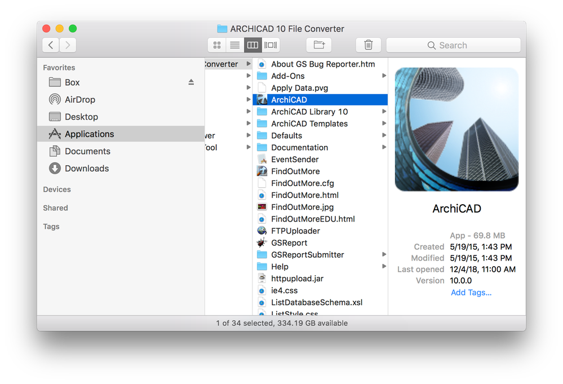
Task: Expand the Documentation folder arrow
Action: [384, 147]
